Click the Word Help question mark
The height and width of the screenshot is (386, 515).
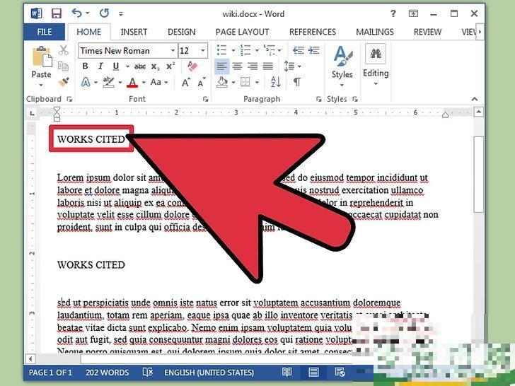point(393,13)
